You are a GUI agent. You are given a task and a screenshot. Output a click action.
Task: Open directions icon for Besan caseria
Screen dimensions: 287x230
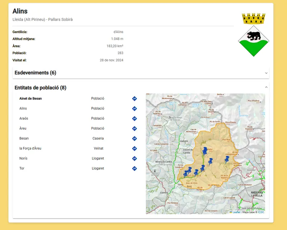134,139
